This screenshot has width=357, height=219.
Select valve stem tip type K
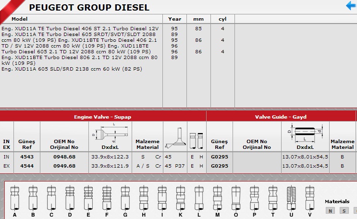(x=181, y=201)
